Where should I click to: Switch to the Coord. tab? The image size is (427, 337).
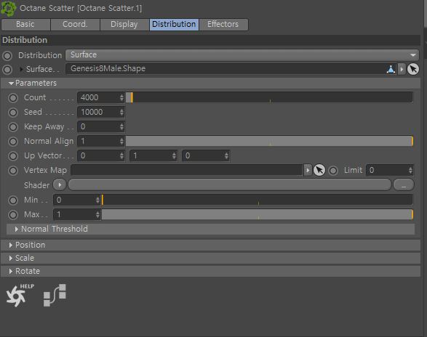75,24
